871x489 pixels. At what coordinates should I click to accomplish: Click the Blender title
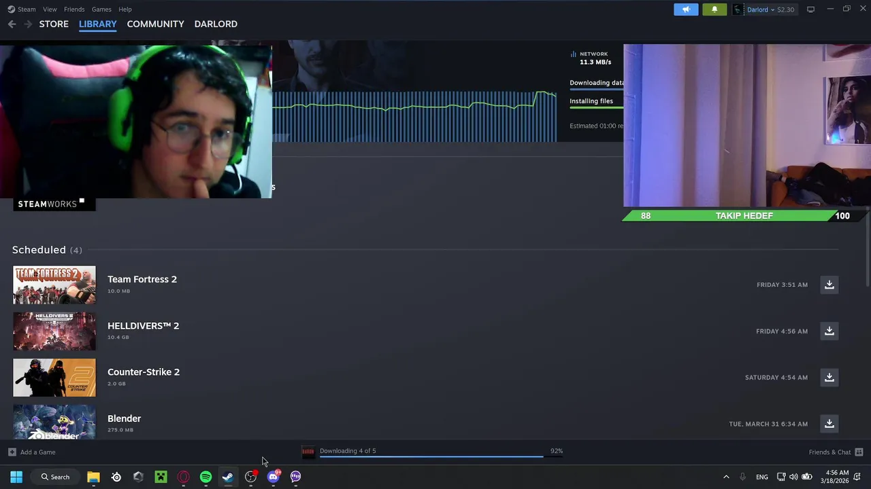click(x=124, y=418)
